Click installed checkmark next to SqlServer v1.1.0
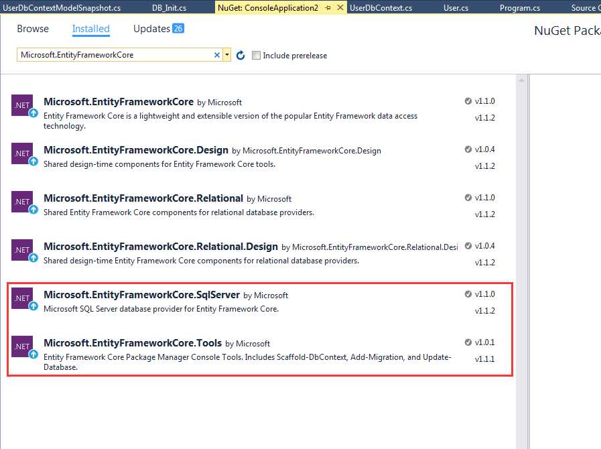This screenshot has height=449, width=601. tap(468, 294)
